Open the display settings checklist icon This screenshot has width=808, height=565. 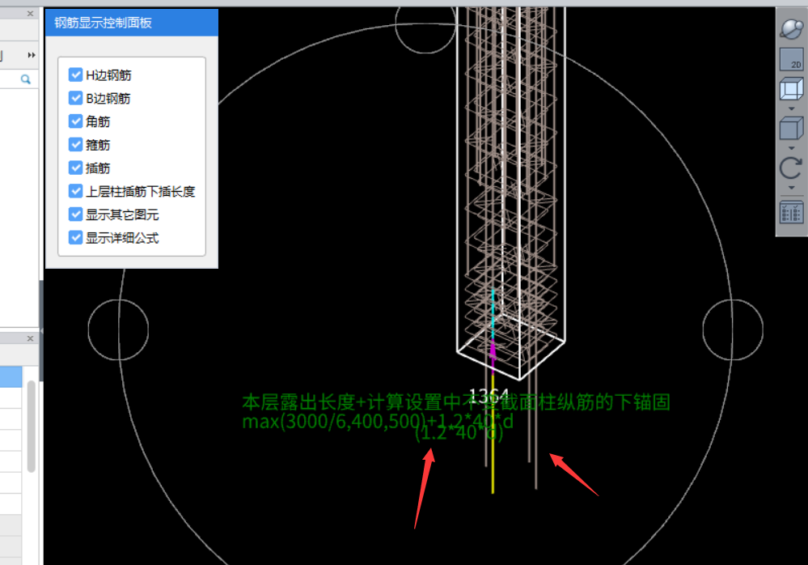tap(790, 213)
